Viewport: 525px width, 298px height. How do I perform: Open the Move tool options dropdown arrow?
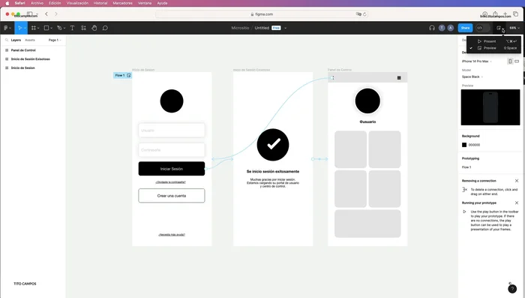(25, 29)
